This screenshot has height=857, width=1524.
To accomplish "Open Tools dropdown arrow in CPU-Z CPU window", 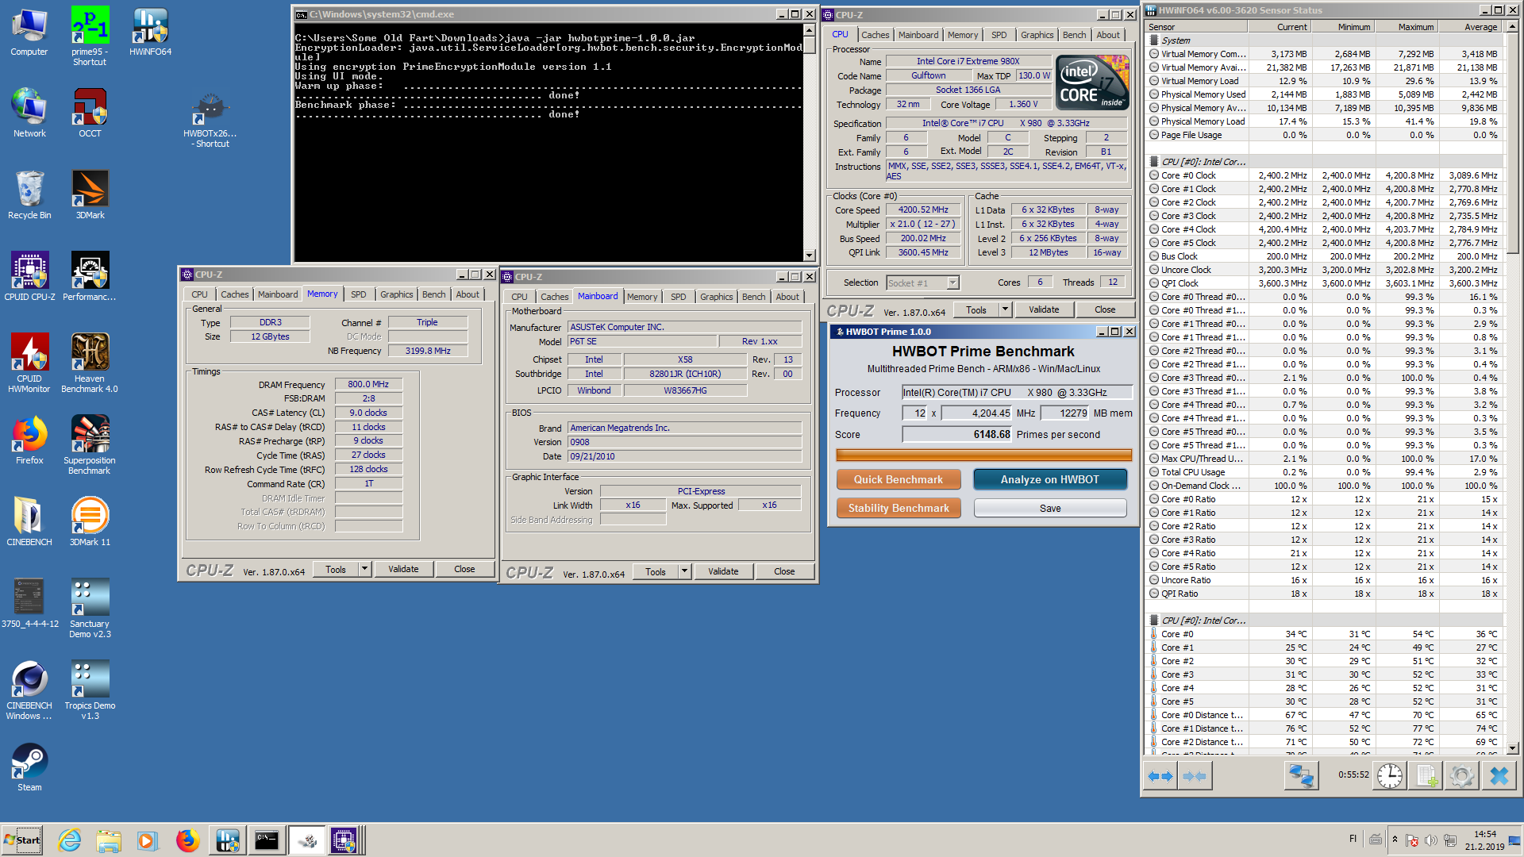I will point(1005,309).
